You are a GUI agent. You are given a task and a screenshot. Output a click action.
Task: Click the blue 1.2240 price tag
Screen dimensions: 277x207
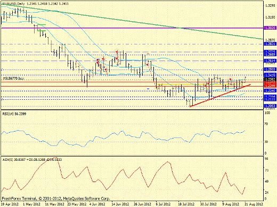tap(270, 91)
